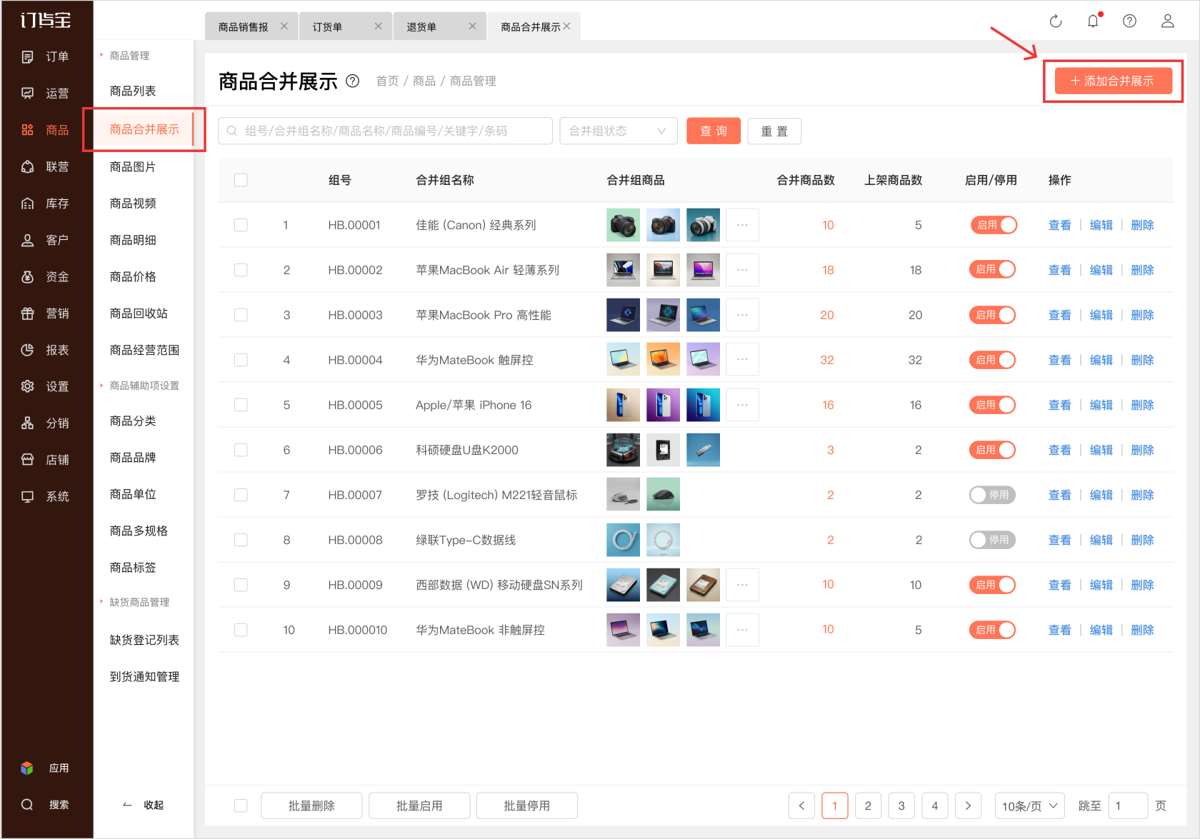Check the bottom batch select-all checkbox
1200x839 pixels.
click(241, 805)
